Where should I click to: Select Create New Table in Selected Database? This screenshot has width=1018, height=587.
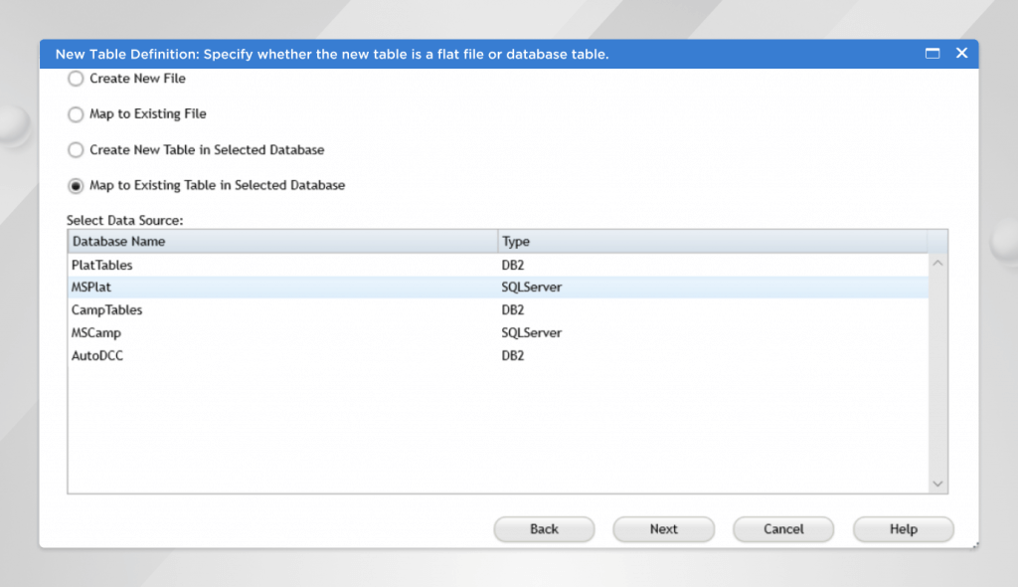(x=76, y=150)
